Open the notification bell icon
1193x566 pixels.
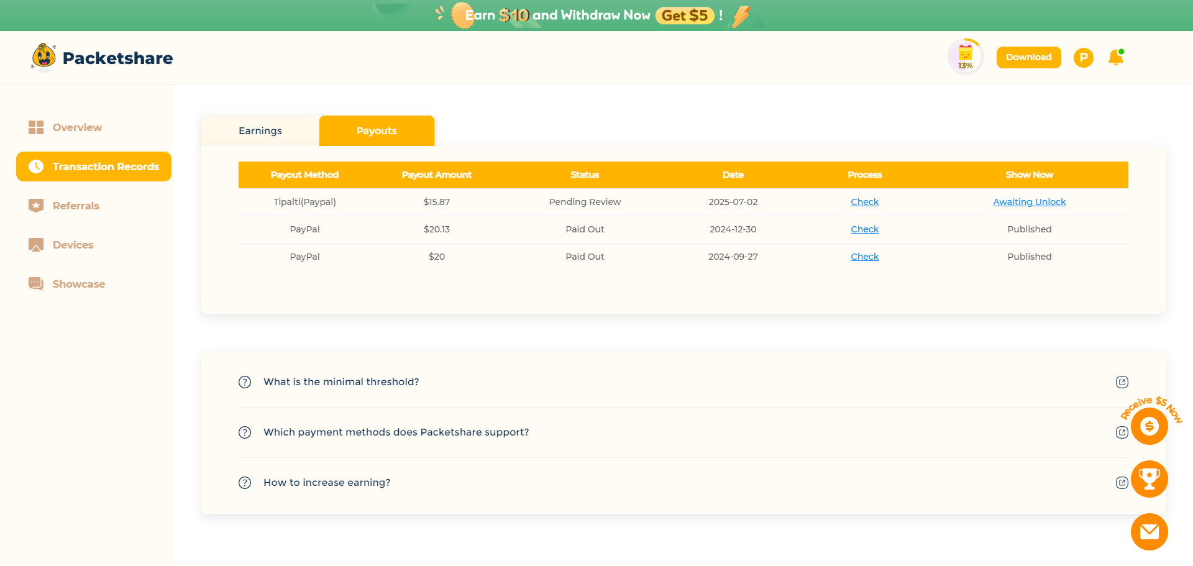point(1116,57)
